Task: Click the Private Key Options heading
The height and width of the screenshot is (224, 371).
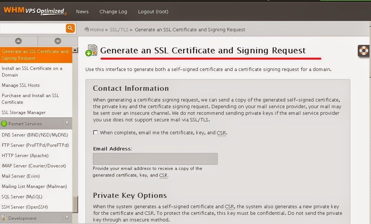Action: (130, 195)
